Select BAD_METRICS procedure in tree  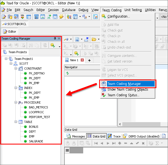(x=38, y=107)
